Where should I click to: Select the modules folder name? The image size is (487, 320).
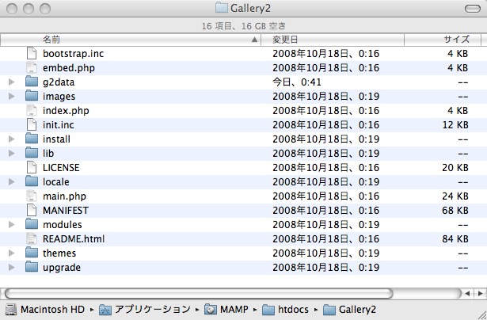click(62, 224)
